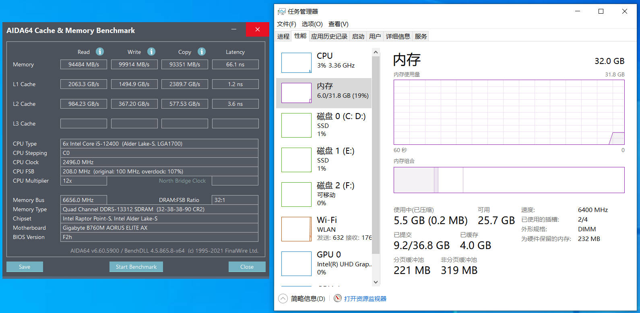
Task: Click the Save button in AIDA64
Action: click(x=25, y=267)
